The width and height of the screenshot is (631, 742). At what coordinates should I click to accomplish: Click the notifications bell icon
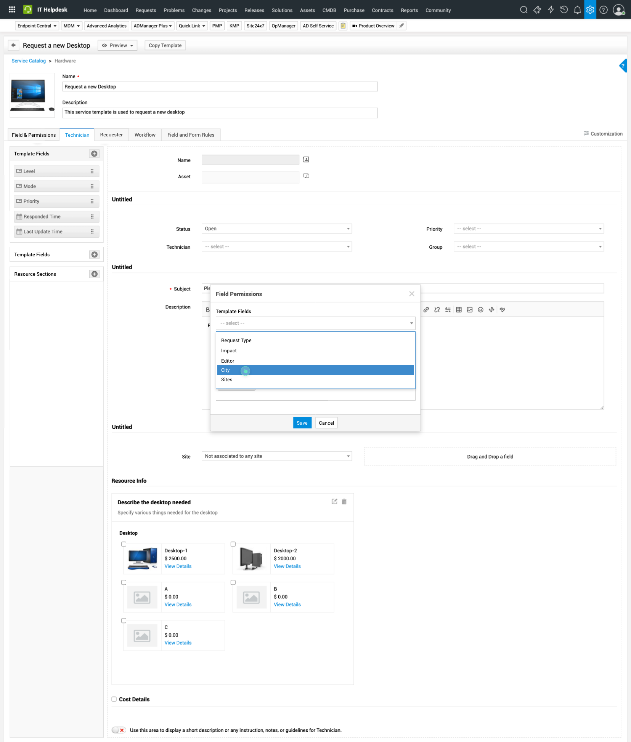(x=577, y=10)
